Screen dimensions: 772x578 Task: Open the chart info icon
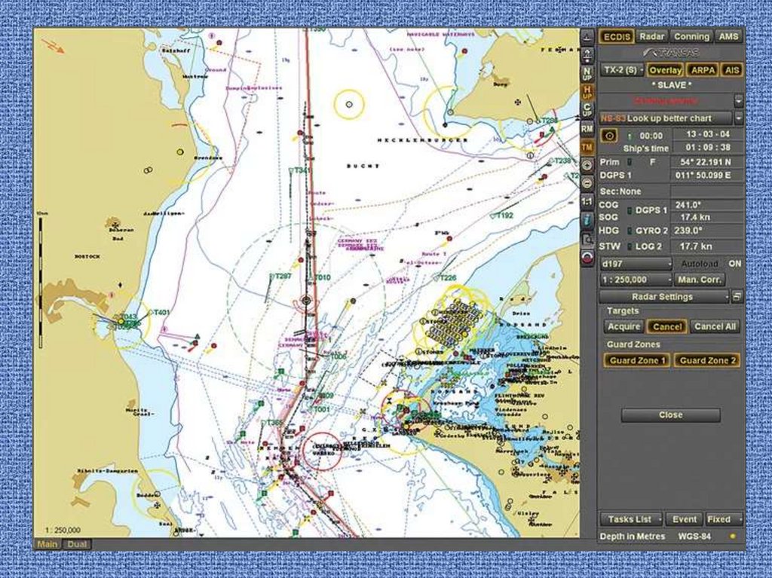[x=587, y=220]
